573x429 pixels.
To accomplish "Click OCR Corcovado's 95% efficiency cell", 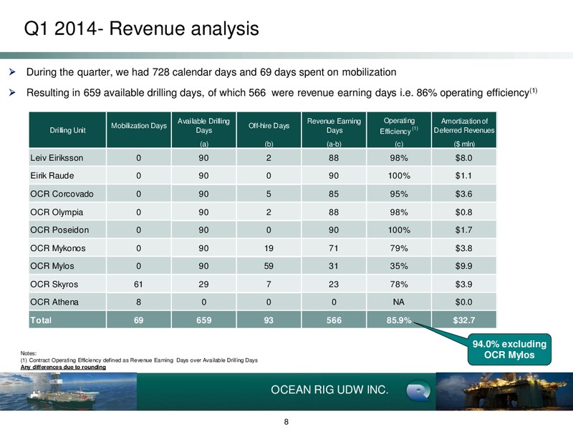I will tap(399, 194).
